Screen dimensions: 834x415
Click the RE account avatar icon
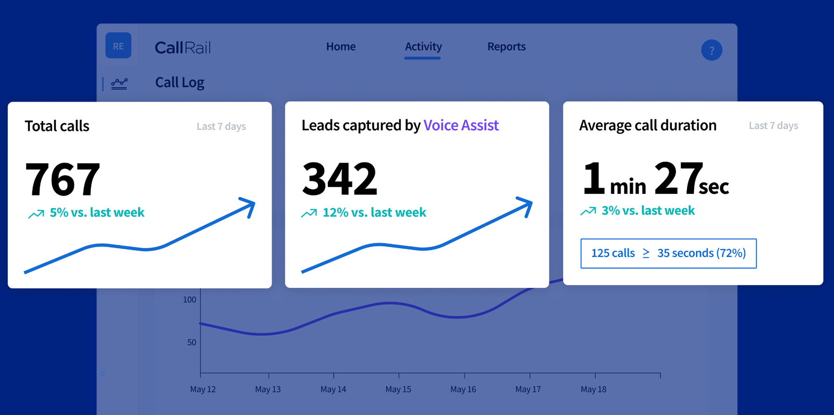pos(118,46)
